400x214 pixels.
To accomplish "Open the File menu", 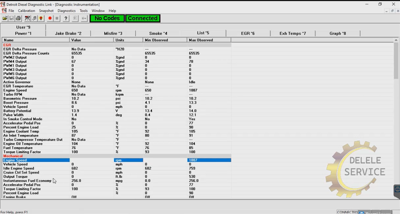I will (x=11, y=11).
